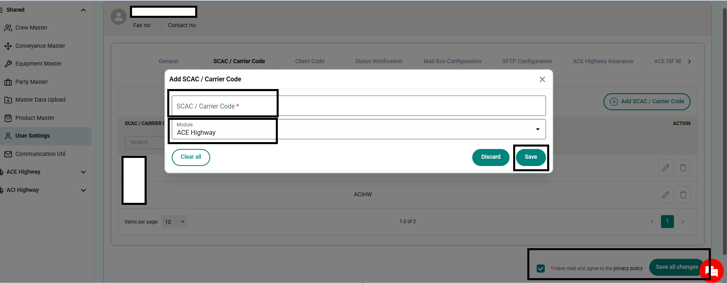Click the delete trash icon for ACIHW row

tap(683, 195)
